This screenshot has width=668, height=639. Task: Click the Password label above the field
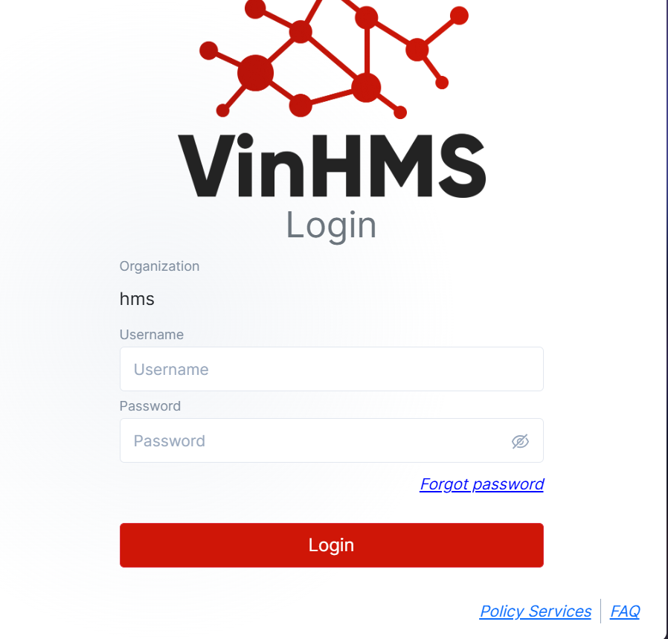pyautogui.click(x=150, y=406)
